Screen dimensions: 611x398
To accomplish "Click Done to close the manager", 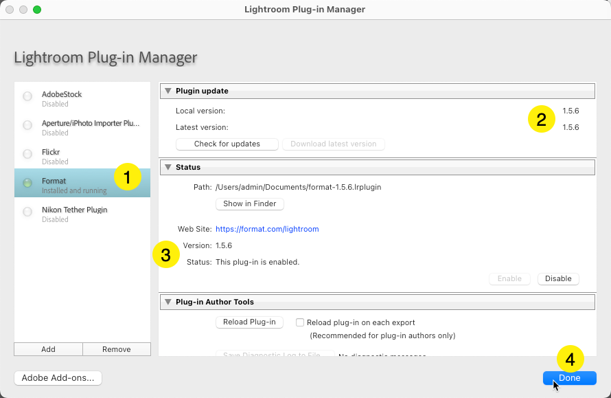I will [569, 378].
